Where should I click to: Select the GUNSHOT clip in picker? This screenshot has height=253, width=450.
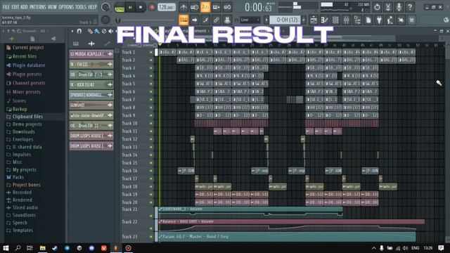click(91, 105)
